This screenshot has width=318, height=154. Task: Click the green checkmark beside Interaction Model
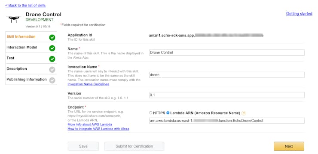click(52, 48)
